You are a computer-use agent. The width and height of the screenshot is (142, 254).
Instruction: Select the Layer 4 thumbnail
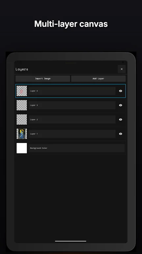coord(22,91)
